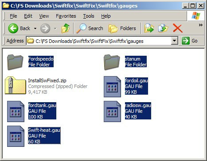Open the Tools menu
Viewport: 207px width, 161px height.
point(89,16)
